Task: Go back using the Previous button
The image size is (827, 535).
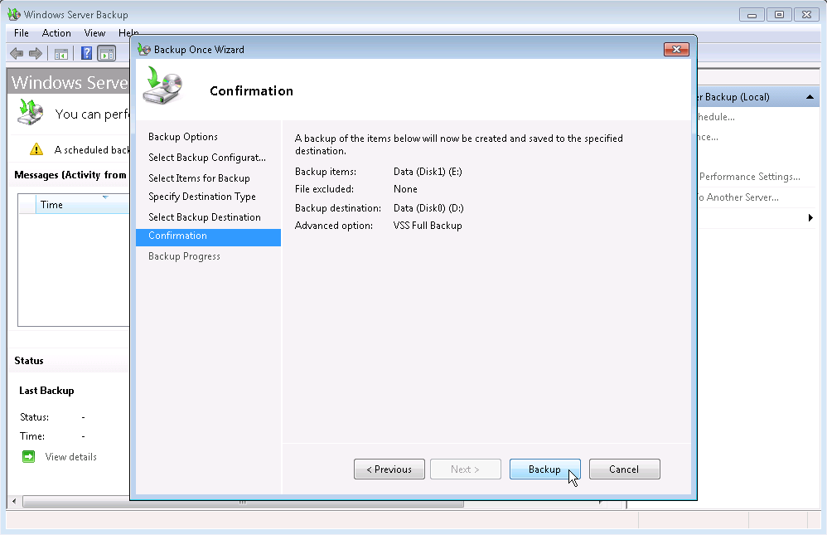Action: click(389, 469)
